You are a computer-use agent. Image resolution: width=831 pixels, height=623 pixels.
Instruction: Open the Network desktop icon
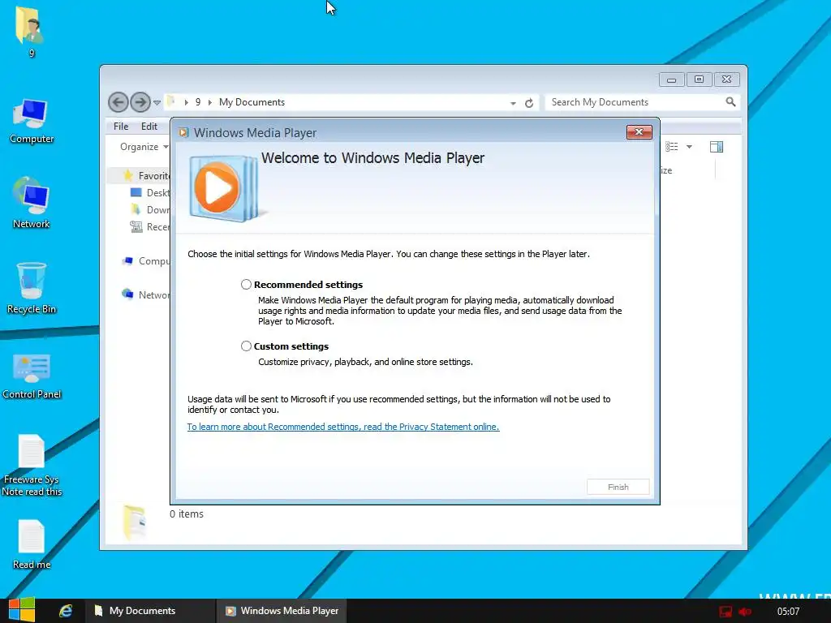tap(32, 204)
